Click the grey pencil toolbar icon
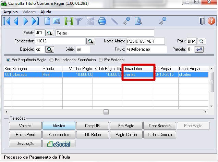Image resolution: width=218 pixels, height=162 pixels. point(114,21)
